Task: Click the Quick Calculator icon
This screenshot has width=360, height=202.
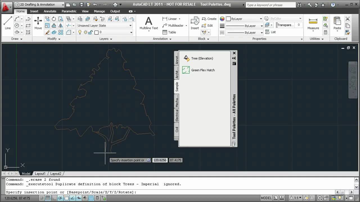Action: click(325, 32)
